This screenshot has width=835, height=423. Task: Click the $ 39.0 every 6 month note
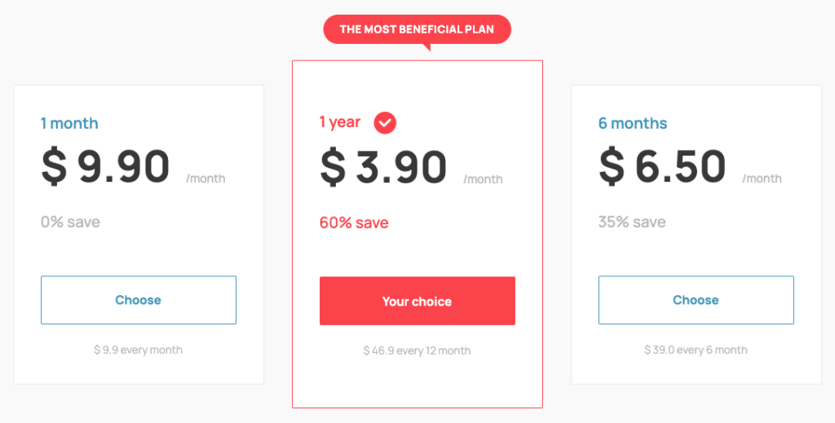(696, 350)
